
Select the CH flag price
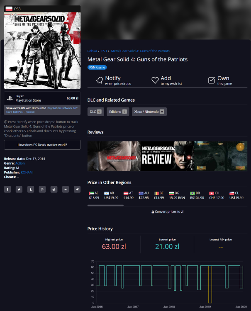[217, 195]
